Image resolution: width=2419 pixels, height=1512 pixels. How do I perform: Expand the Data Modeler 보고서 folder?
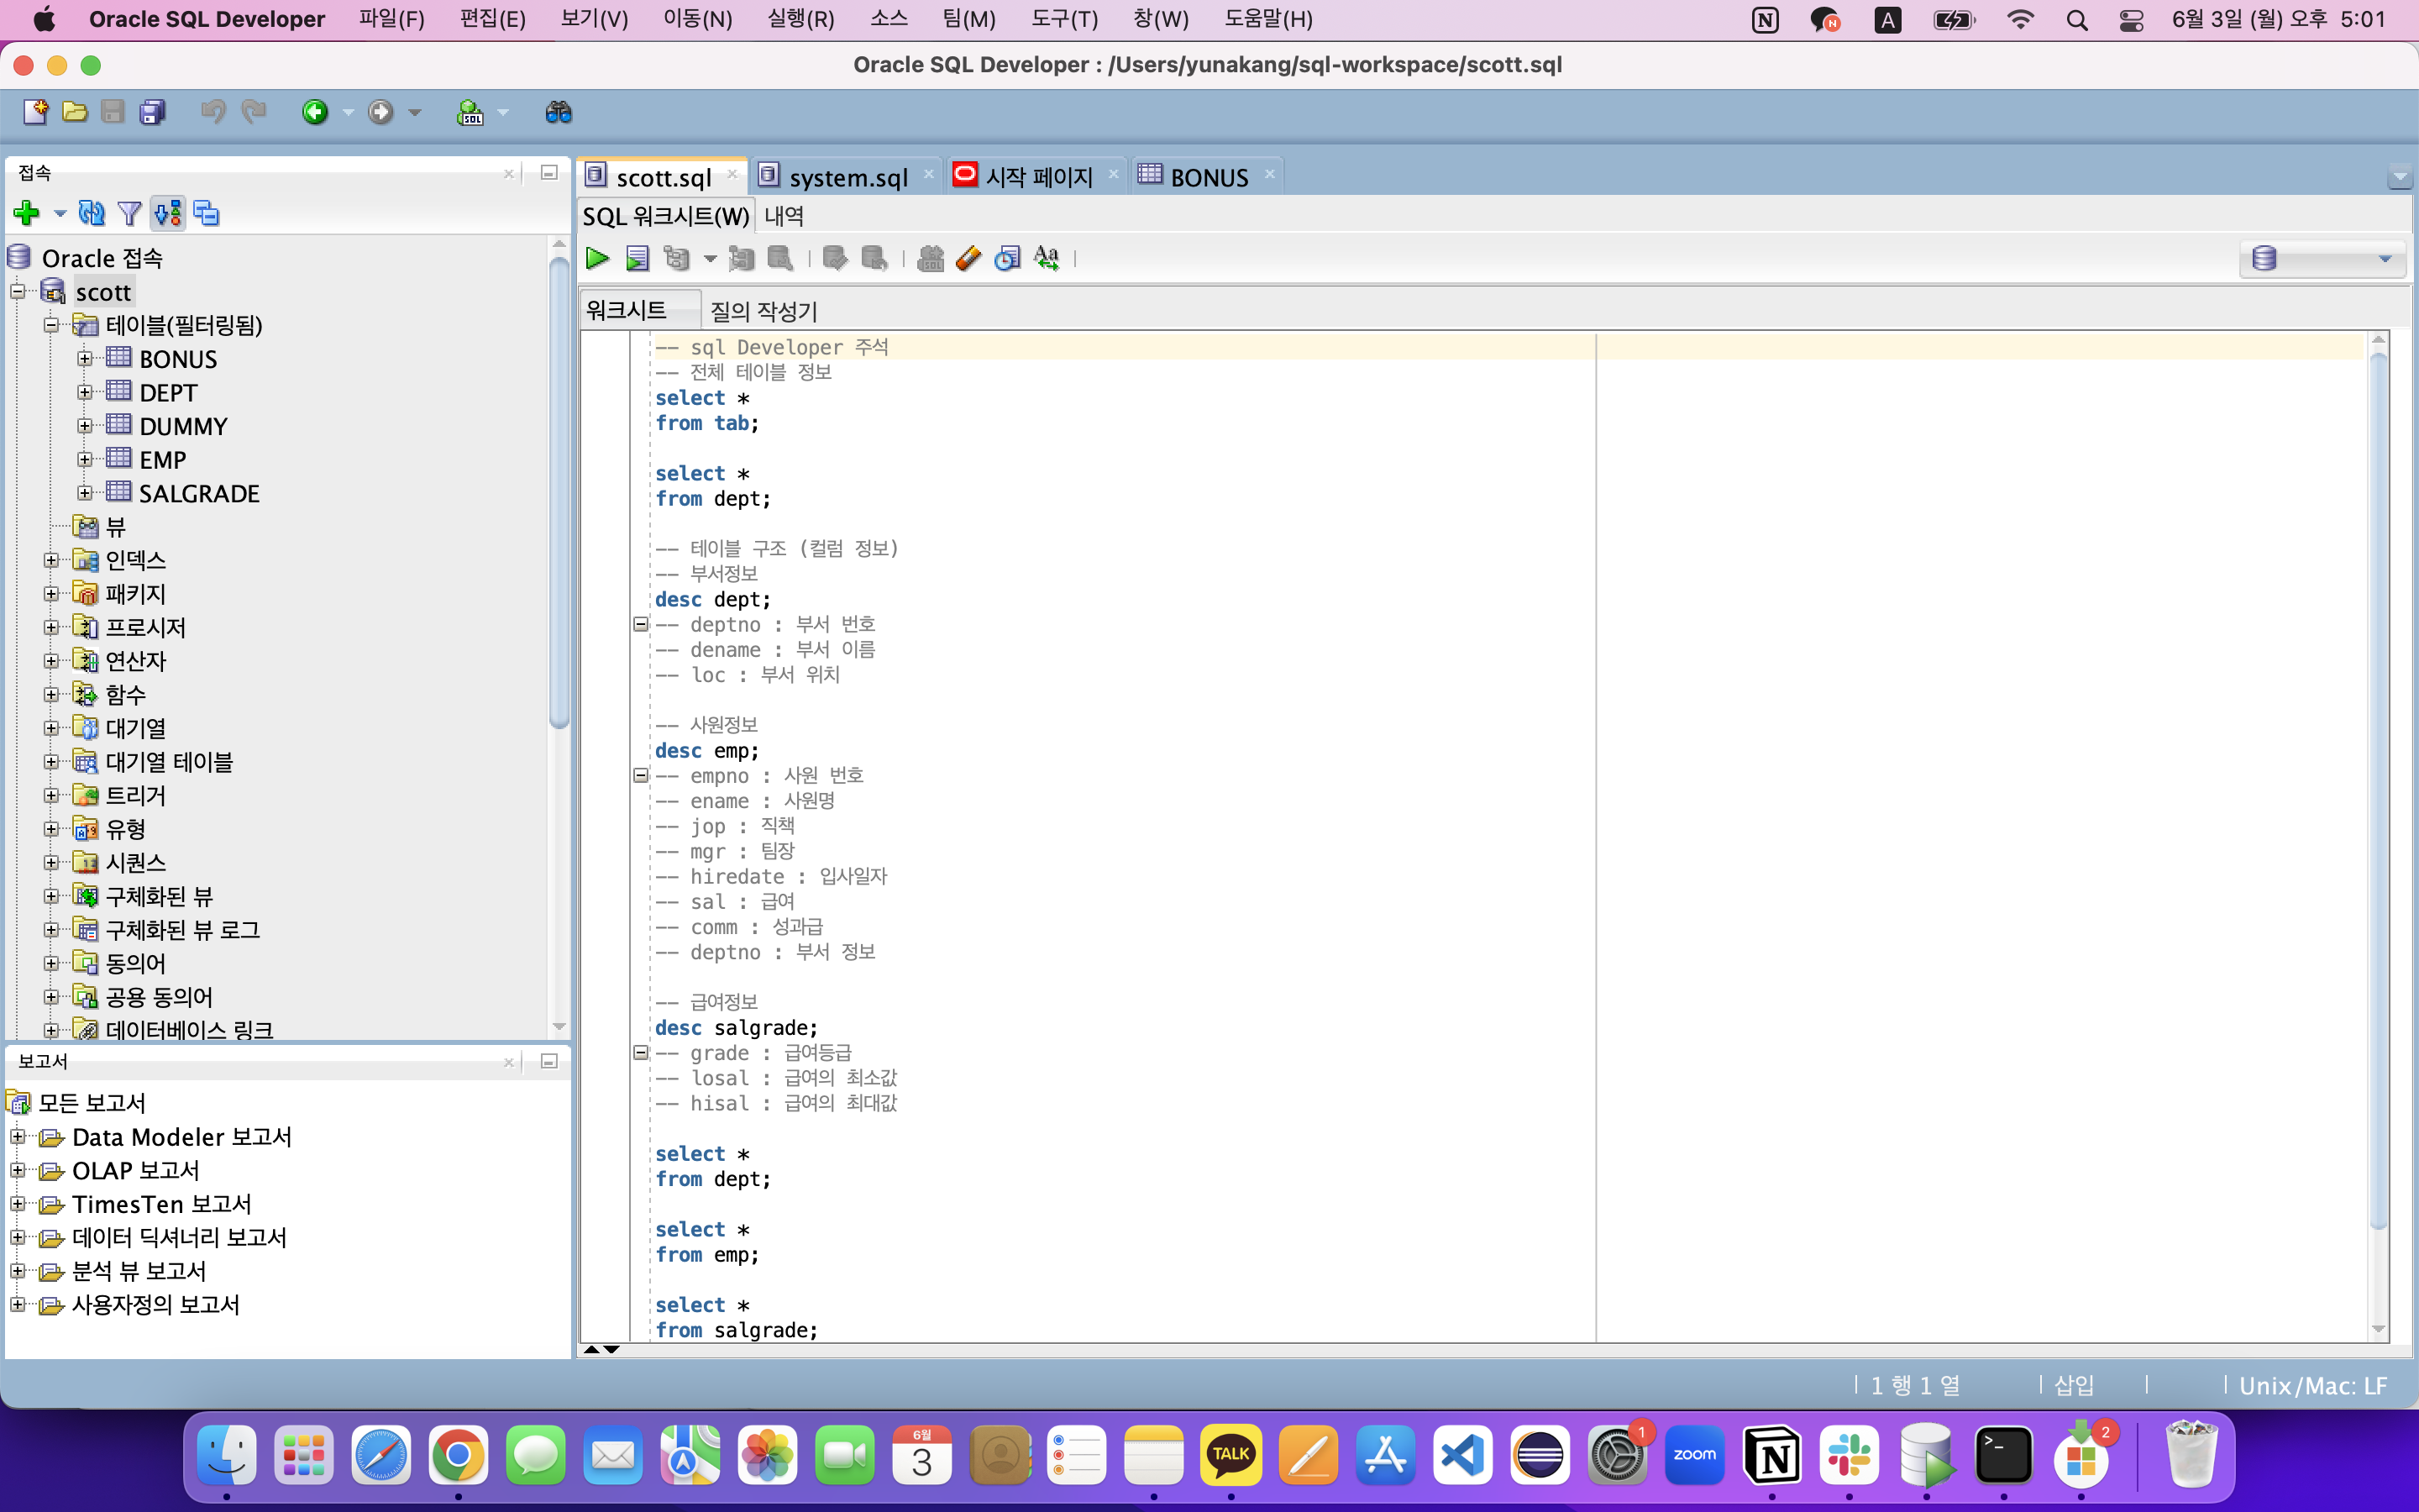tap(17, 1137)
